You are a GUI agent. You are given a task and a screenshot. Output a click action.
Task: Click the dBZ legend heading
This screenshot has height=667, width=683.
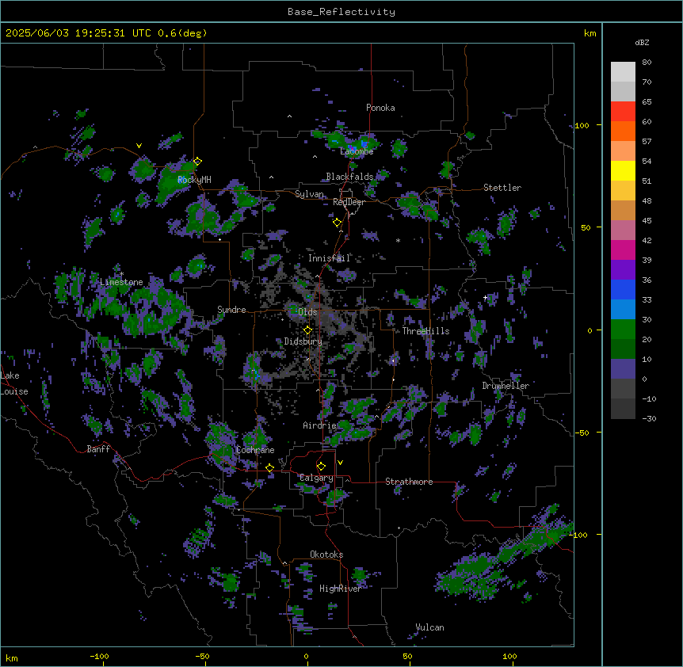click(x=642, y=42)
